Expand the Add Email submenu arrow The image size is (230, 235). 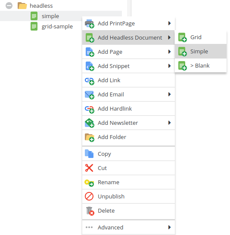coord(169,94)
